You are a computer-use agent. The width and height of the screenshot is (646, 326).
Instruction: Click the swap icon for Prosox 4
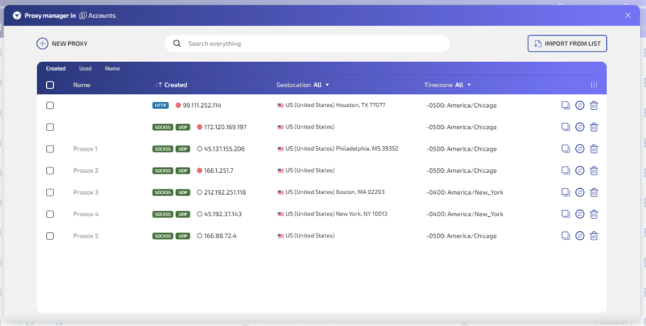(x=580, y=214)
